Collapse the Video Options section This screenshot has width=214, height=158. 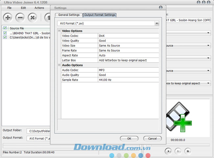point(59,31)
